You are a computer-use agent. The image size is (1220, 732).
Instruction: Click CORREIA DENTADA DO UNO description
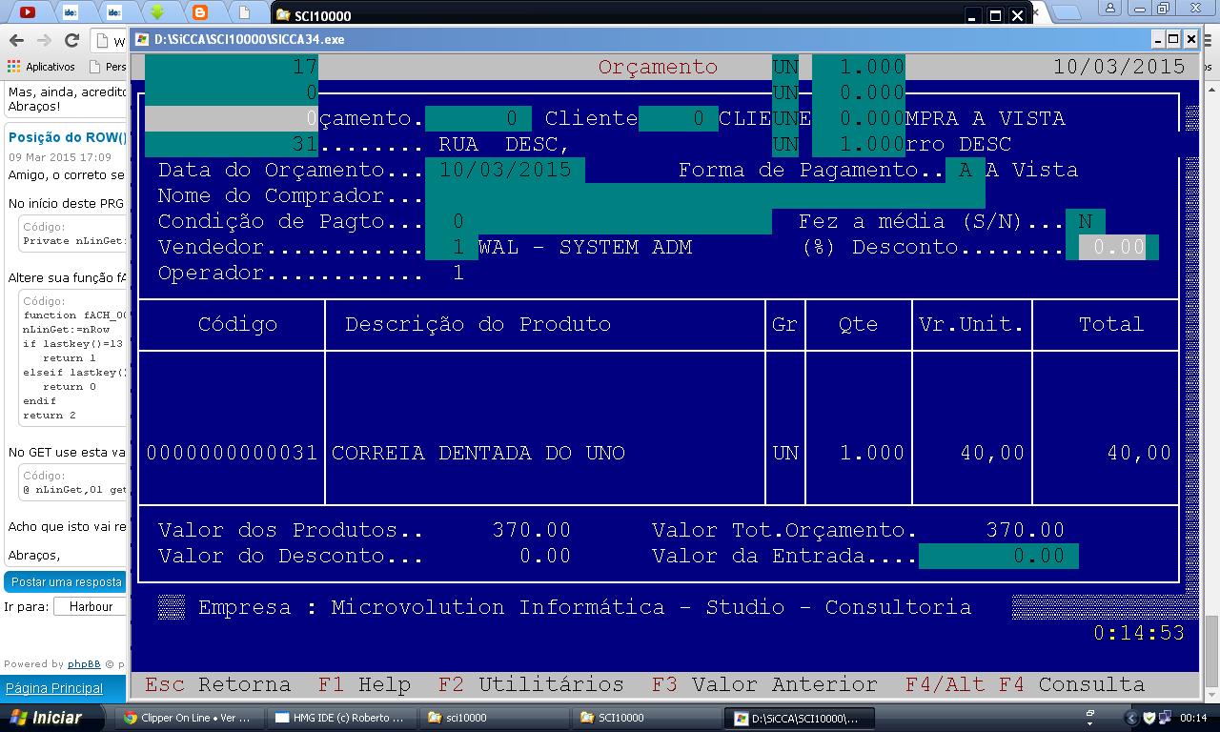[x=478, y=453]
